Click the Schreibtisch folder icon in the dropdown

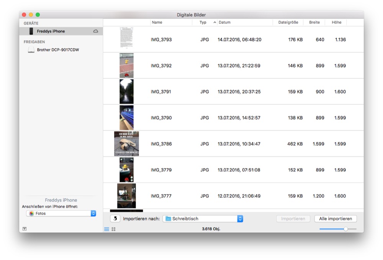(x=169, y=219)
